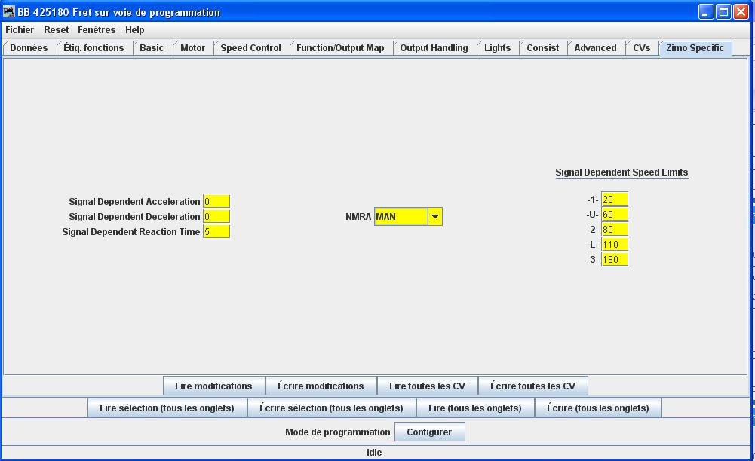The width and height of the screenshot is (755, 461).
Task: Click the locomotive icon in title bar
Action: [x=8, y=11]
